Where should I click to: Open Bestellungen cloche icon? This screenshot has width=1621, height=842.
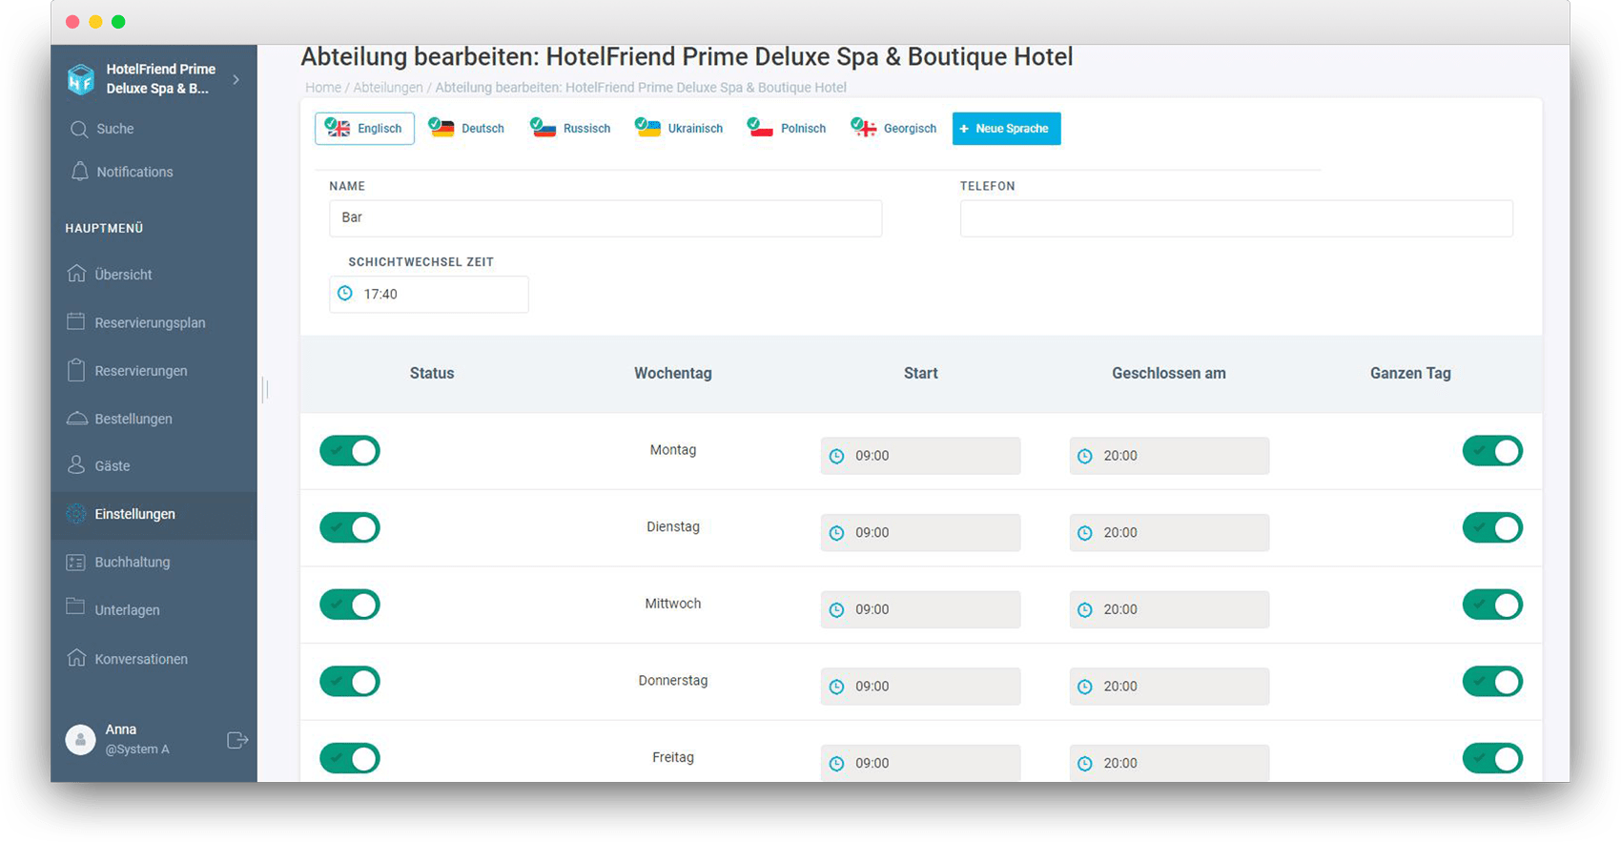pyautogui.click(x=76, y=419)
